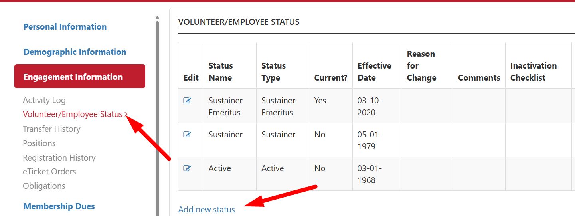View Positions page

[39, 143]
